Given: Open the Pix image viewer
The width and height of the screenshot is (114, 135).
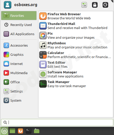Looking at the screenshot, I should [x=76, y=35].
